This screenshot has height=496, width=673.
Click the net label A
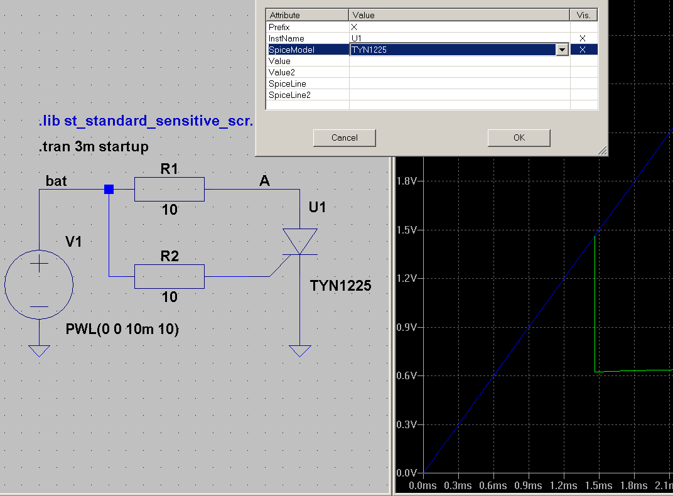[x=264, y=181]
